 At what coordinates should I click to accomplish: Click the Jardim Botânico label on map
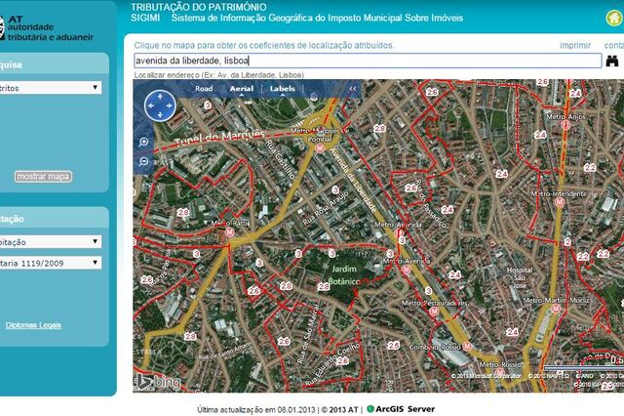click(344, 275)
